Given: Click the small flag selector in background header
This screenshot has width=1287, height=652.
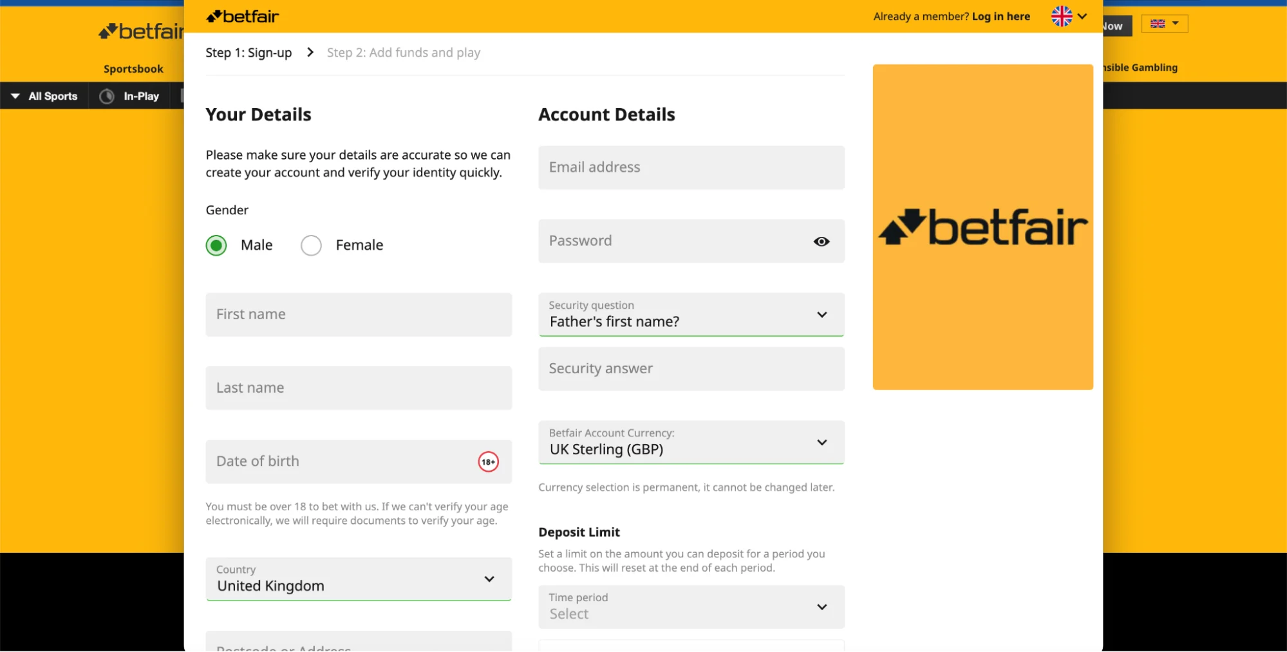Looking at the screenshot, I should click(1164, 24).
